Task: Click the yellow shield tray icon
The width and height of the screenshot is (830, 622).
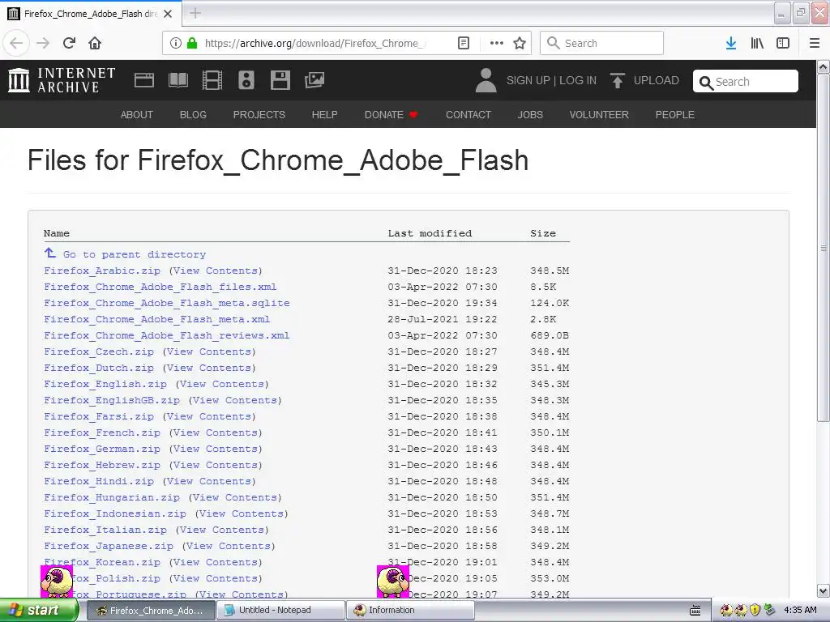Action: point(755,611)
